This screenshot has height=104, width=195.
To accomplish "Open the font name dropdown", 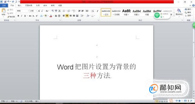I will [23, 11].
